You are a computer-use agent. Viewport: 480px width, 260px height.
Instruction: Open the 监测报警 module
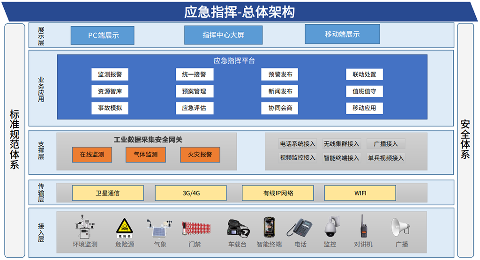click(110, 74)
